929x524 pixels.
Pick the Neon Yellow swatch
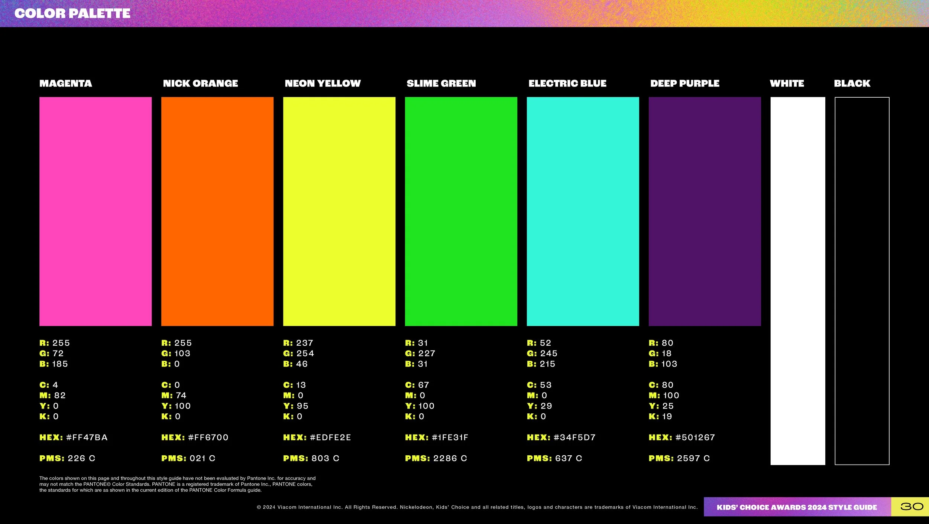(339, 211)
